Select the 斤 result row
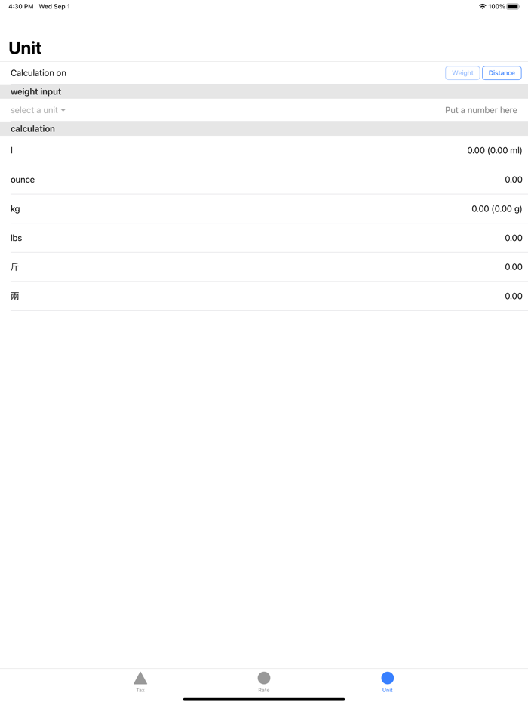The width and height of the screenshot is (528, 705). click(x=264, y=267)
